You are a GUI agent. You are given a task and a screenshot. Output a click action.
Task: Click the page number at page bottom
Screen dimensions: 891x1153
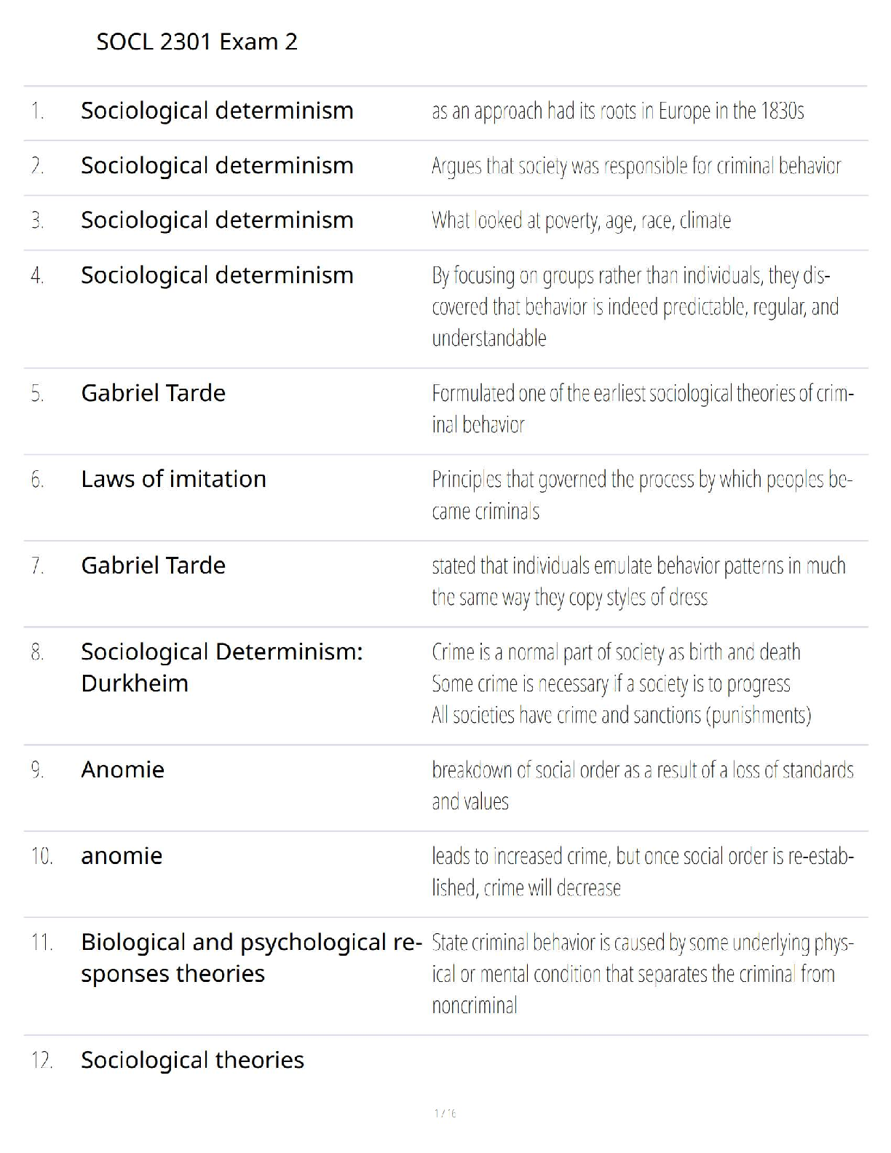445,1113
